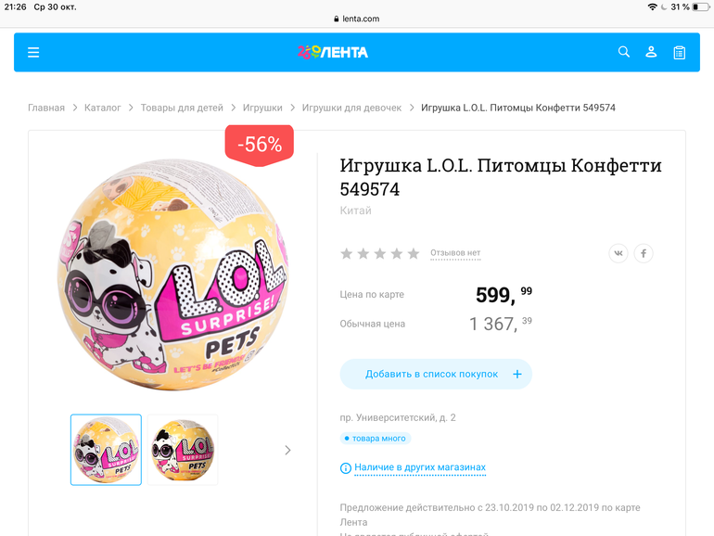This screenshot has height=536, width=714.
Task: Open the shopping list clipboard icon
Action: pos(680,53)
